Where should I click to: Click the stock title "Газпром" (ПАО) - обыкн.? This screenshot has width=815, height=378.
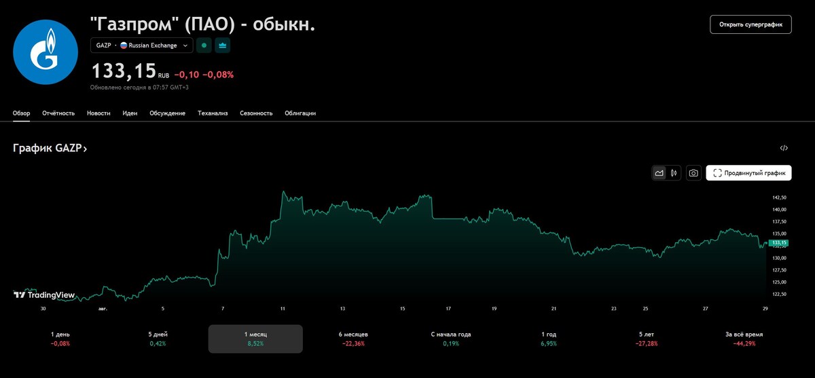[x=203, y=24]
